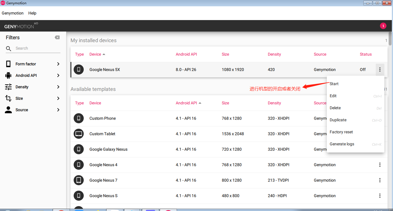Click the search magnifier icon

pos(9,48)
